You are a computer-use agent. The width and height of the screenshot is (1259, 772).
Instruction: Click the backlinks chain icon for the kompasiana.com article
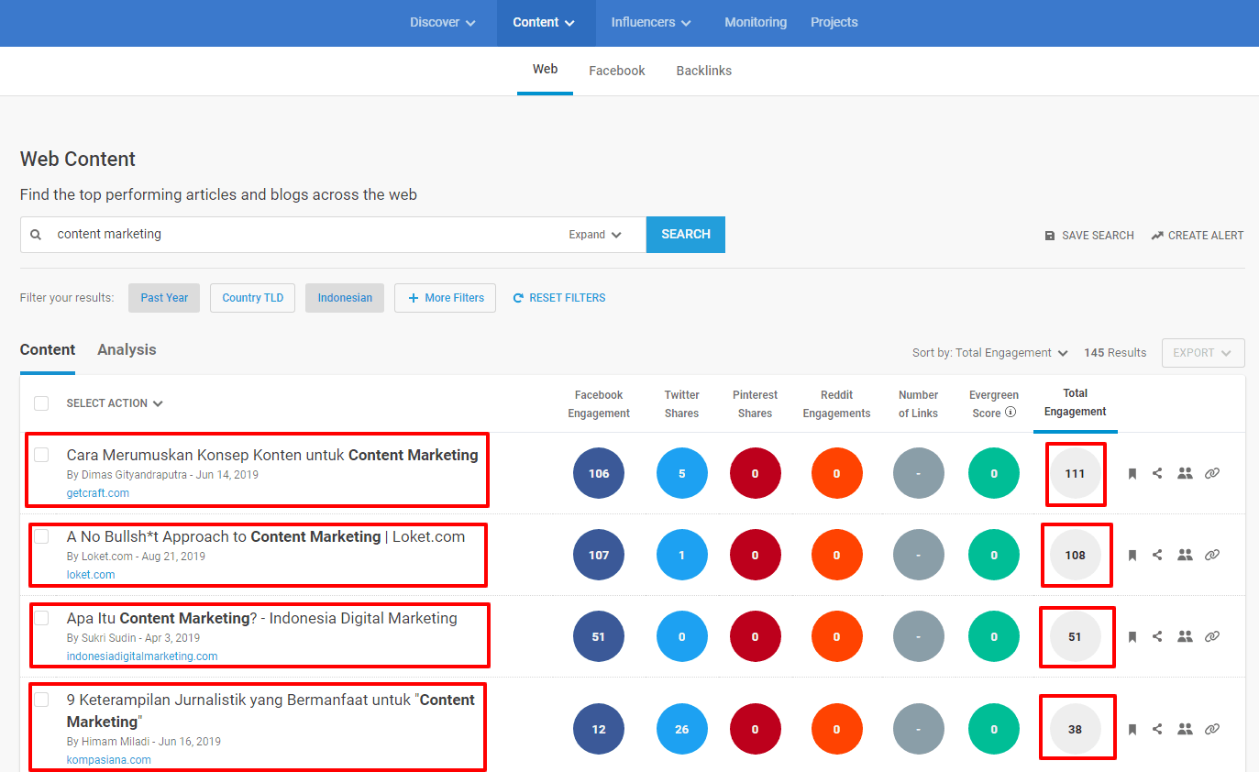click(x=1211, y=729)
